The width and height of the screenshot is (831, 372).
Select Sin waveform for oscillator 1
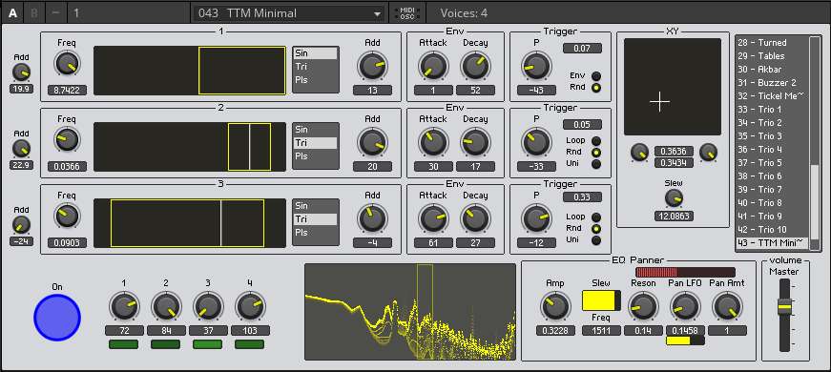pos(316,53)
